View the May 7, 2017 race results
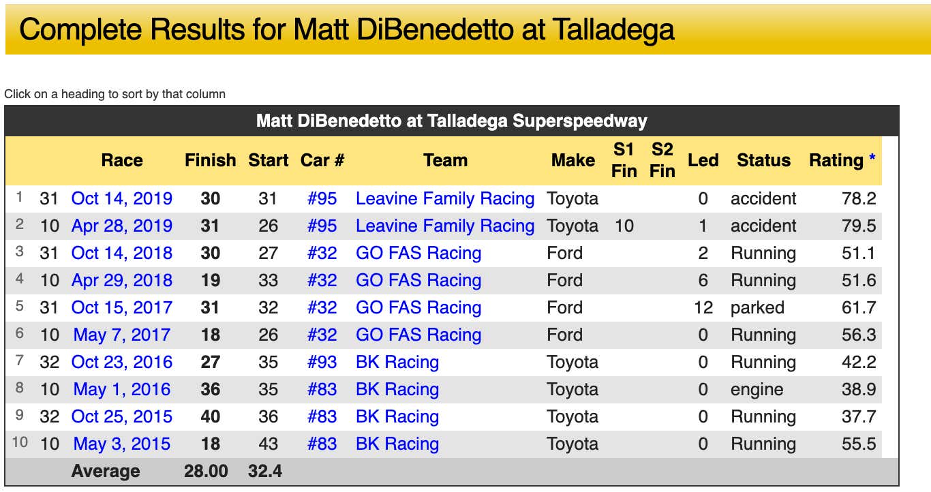The height and width of the screenshot is (492, 931). (122, 335)
